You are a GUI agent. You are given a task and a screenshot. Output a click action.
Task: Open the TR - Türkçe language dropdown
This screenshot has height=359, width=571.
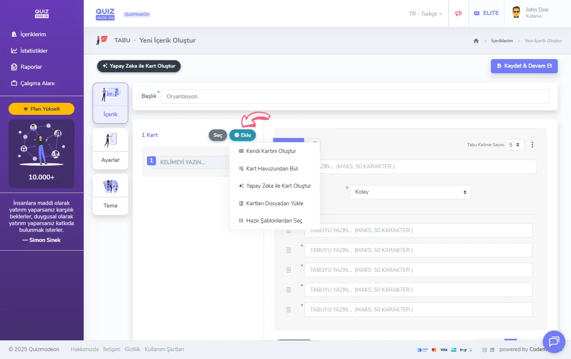pos(425,14)
